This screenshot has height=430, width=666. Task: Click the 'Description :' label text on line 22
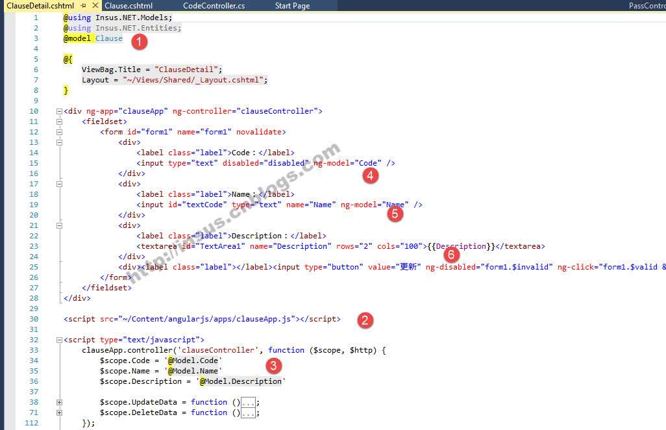click(260, 236)
